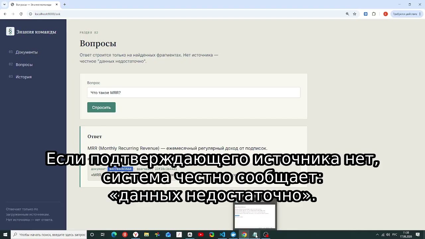Switch the РУС input language indicator
This screenshot has height=239, width=425.
(x=395, y=235)
